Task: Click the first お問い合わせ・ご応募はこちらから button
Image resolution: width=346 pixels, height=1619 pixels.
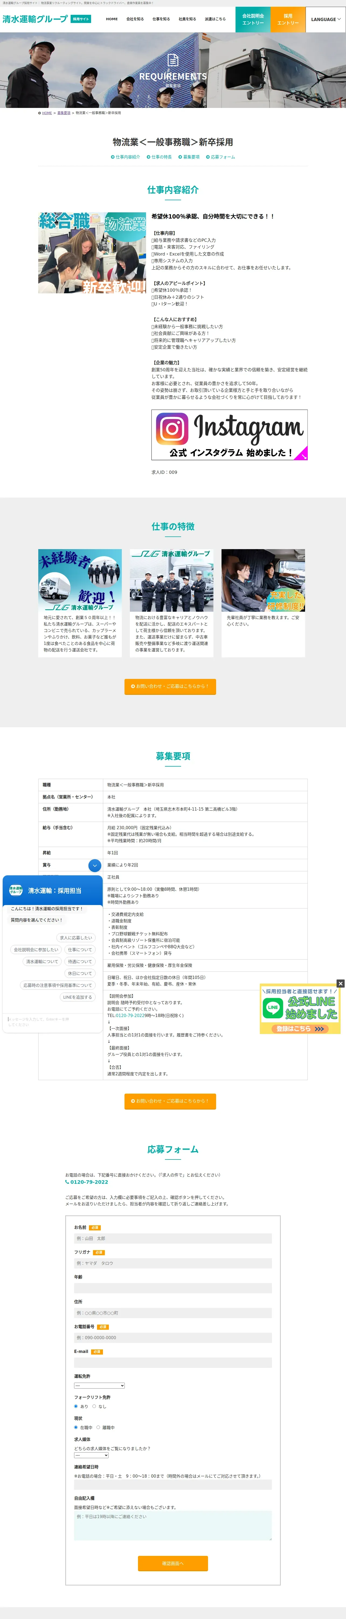Action: tap(170, 686)
